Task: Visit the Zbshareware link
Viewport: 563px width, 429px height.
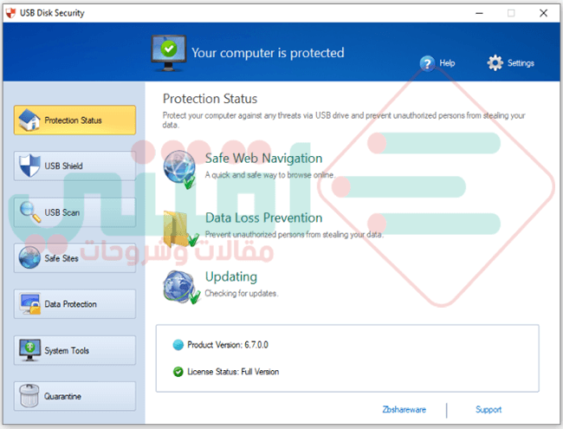Action: tap(404, 410)
